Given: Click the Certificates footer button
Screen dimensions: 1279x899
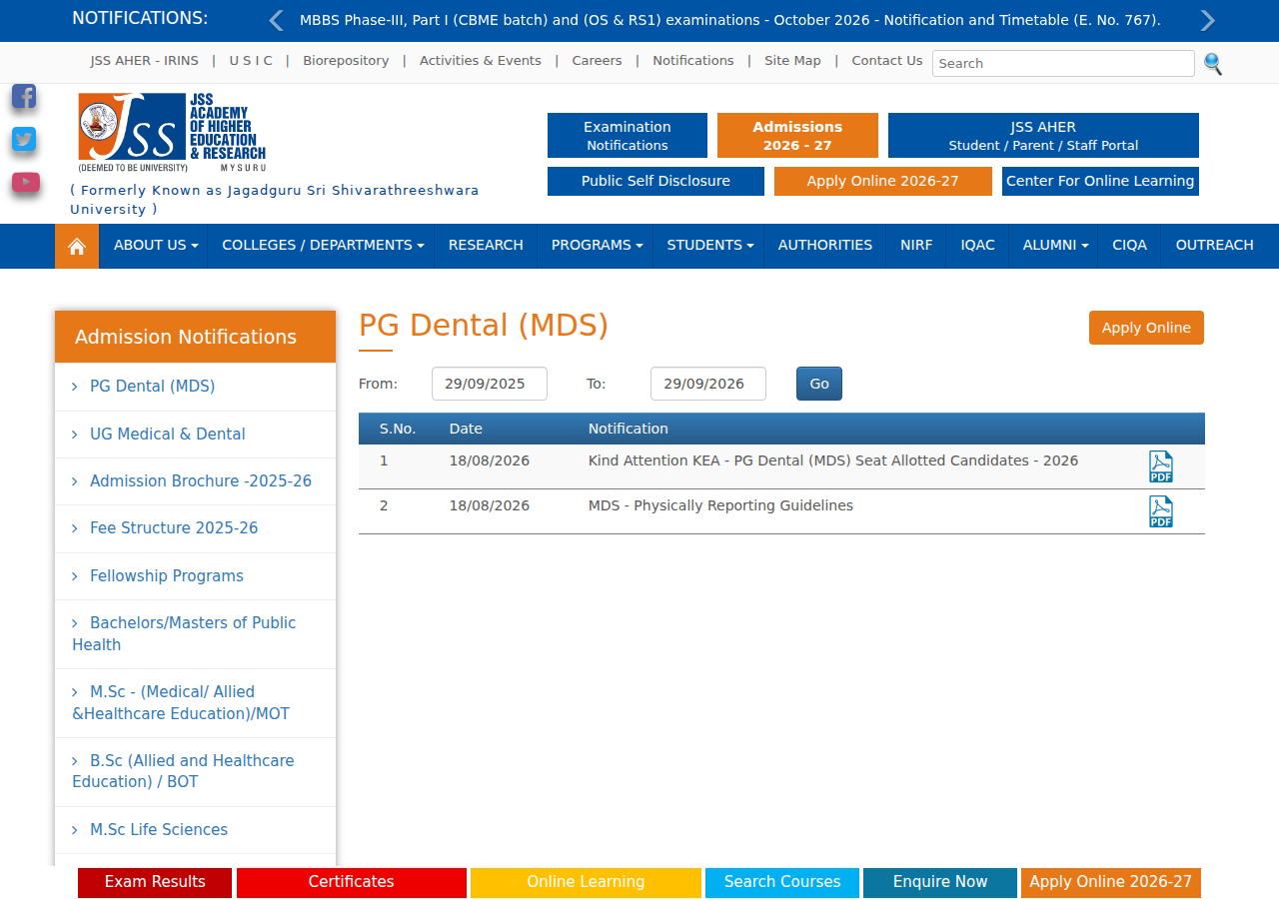Looking at the screenshot, I should pos(352,883).
